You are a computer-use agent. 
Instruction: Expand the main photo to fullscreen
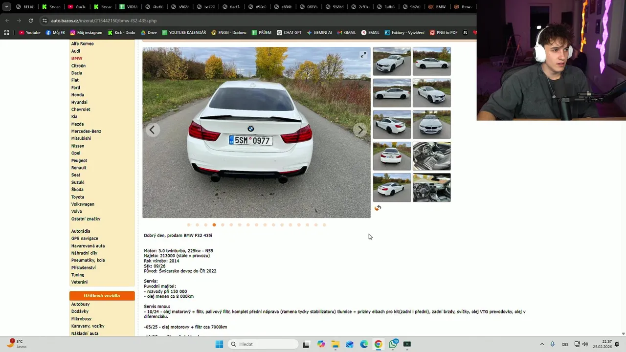click(363, 55)
